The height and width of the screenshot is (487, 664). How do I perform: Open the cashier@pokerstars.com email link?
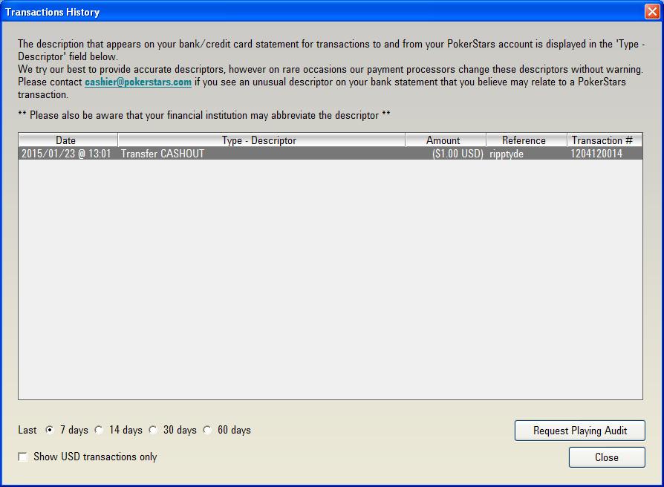pyautogui.click(x=138, y=82)
